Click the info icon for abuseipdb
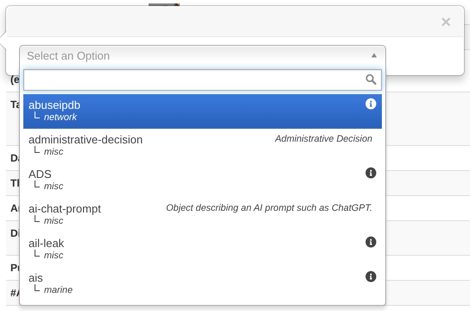The image size is (470, 311). (371, 104)
